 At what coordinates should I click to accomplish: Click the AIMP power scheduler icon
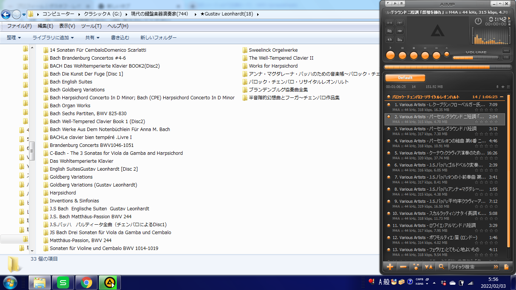(478, 21)
